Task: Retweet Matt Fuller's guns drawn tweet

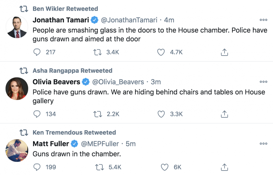Action: click(99, 167)
